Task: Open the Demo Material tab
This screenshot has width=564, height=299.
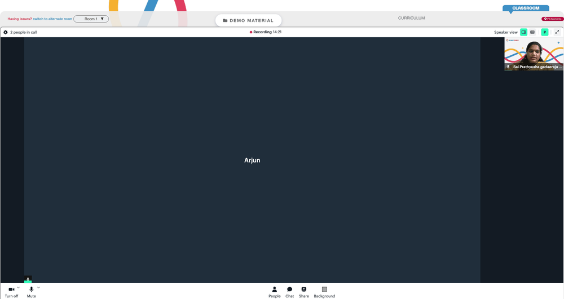Action: pyautogui.click(x=248, y=20)
